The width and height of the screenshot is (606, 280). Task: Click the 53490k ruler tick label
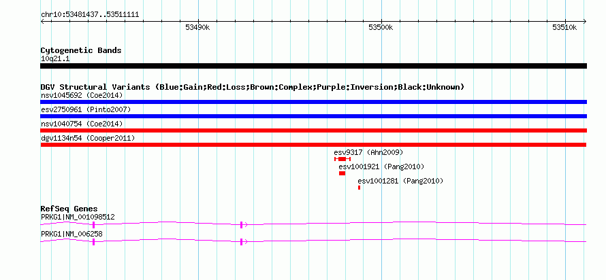197,27
